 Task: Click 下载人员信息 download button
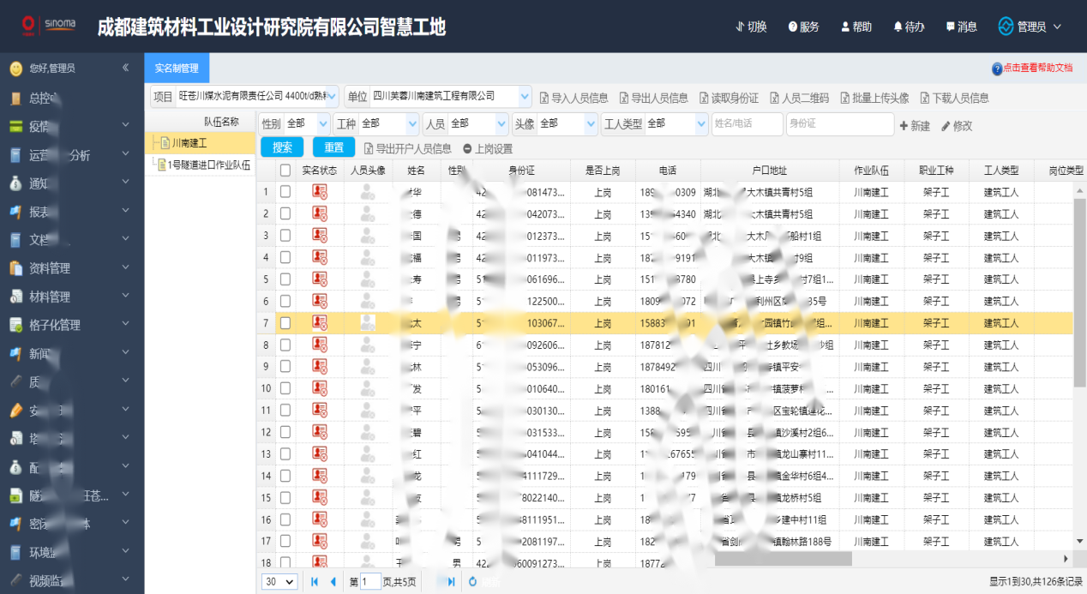(x=954, y=98)
